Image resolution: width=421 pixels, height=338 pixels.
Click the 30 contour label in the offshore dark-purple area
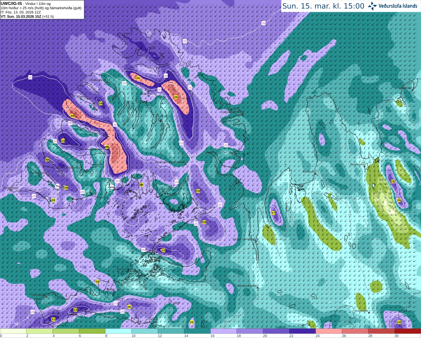[30, 77]
